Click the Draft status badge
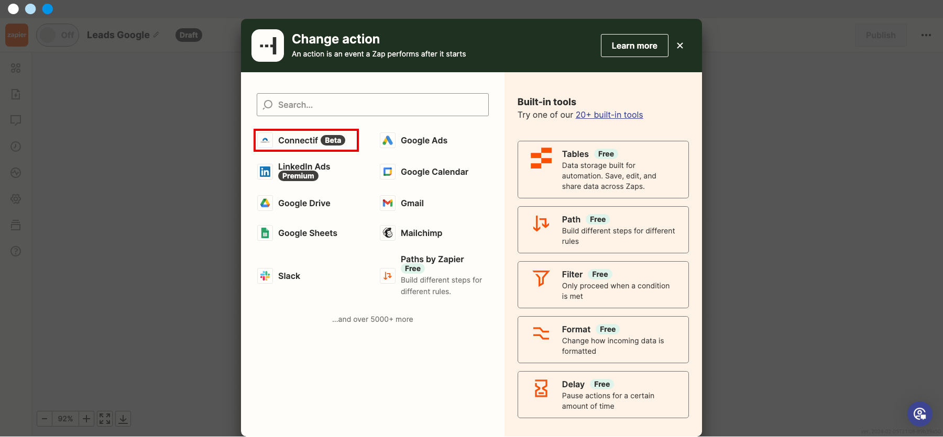This screenshot has height=437, width=943. [189, 35]
